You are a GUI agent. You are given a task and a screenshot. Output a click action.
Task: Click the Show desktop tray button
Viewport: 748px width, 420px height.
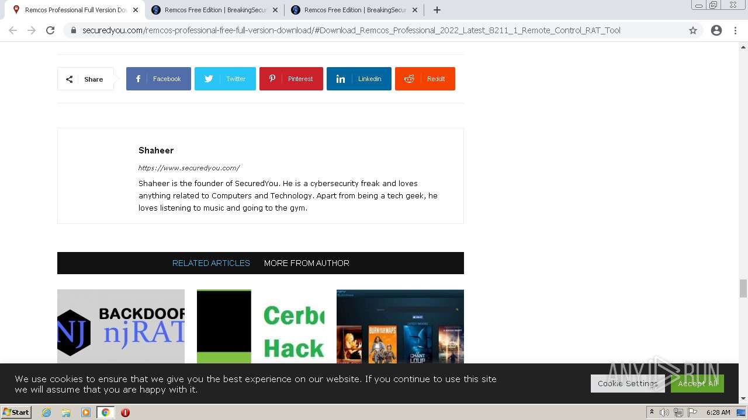click(x=742, y=412)
